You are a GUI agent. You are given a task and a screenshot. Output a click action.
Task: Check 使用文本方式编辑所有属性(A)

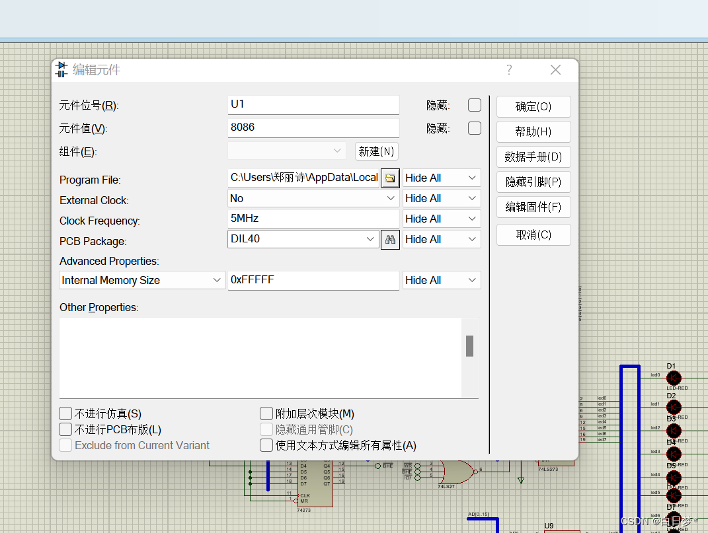click(x=266, y=444)
